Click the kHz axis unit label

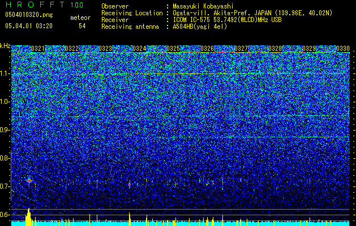pyautogui.click(x=5, y=46)
